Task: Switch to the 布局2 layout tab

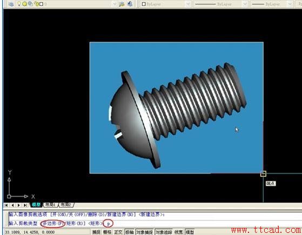Action: tap(66, 205)
